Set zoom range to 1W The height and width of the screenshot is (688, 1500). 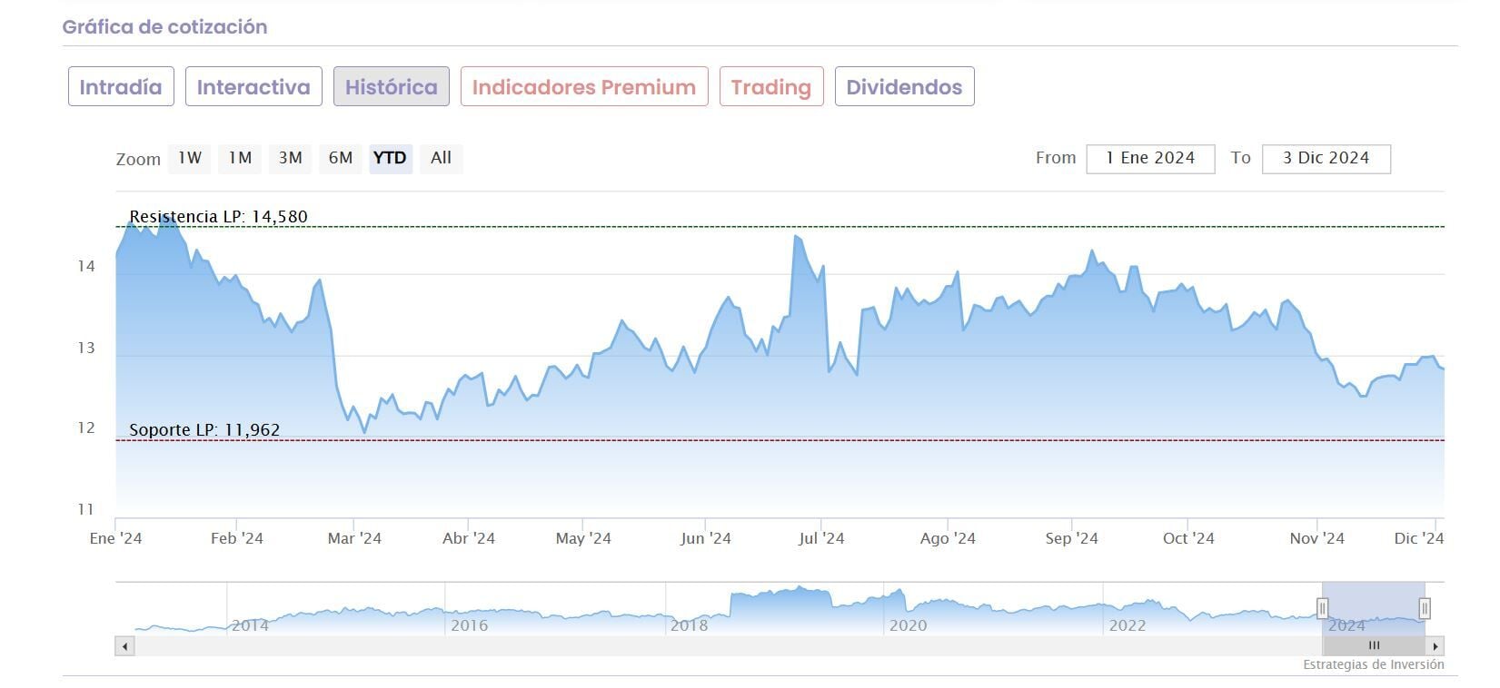click(x=190, y=158)
